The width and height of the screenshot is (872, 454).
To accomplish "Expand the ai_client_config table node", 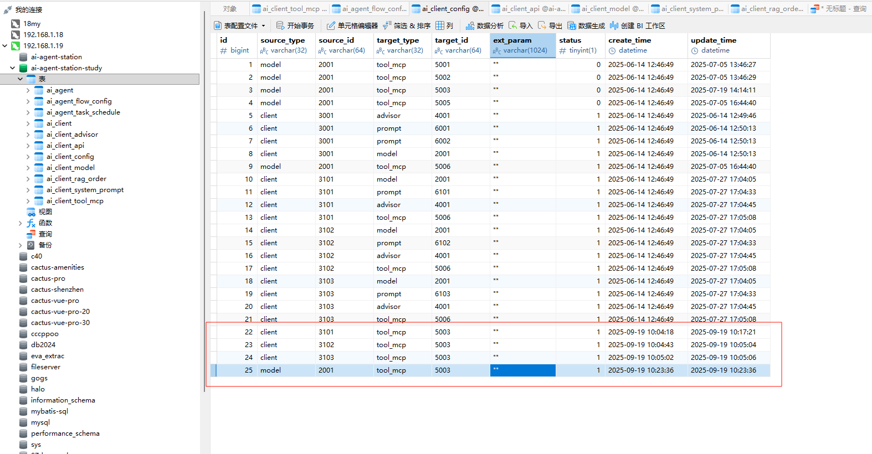I will [x=28, y=157].
